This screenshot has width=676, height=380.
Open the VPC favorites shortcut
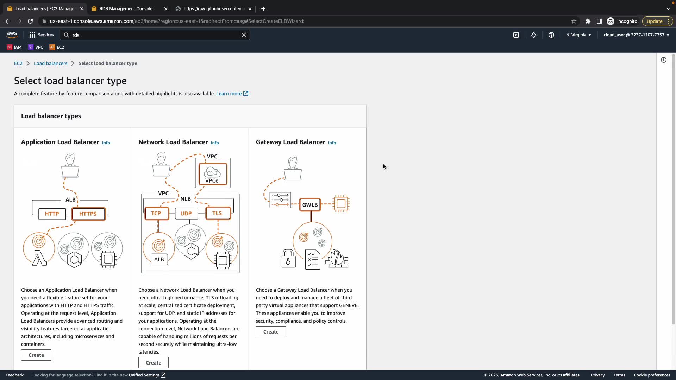point(36,47)
